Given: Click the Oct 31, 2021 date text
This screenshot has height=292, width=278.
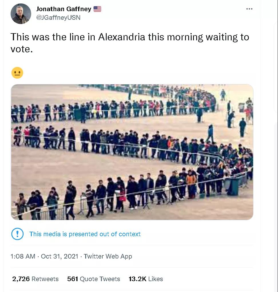Looking at the screenshot, I should coord(59,256).
